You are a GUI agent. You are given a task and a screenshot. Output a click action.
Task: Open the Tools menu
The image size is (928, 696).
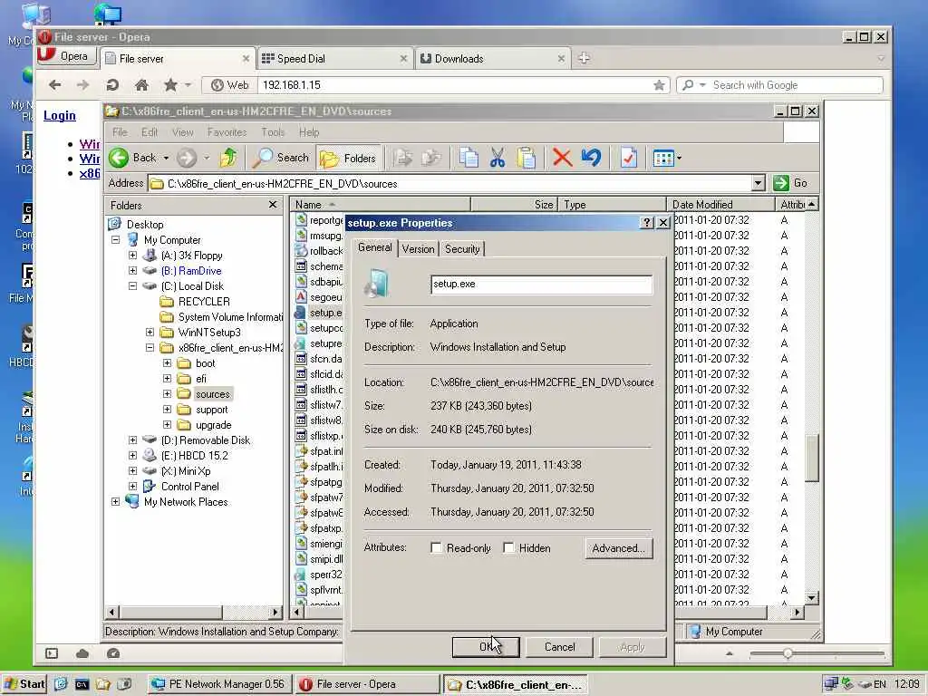273,132
